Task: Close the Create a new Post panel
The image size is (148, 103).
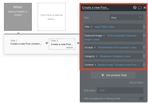Action: point(145,7)
